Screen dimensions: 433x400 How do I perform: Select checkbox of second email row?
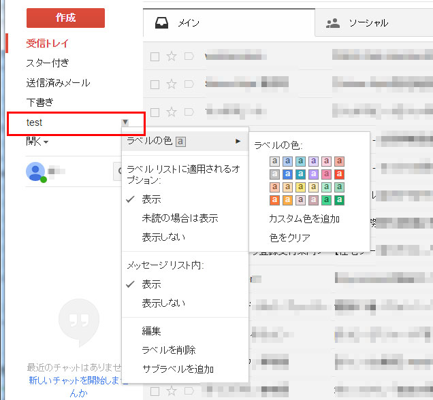[x=155, y=84]
